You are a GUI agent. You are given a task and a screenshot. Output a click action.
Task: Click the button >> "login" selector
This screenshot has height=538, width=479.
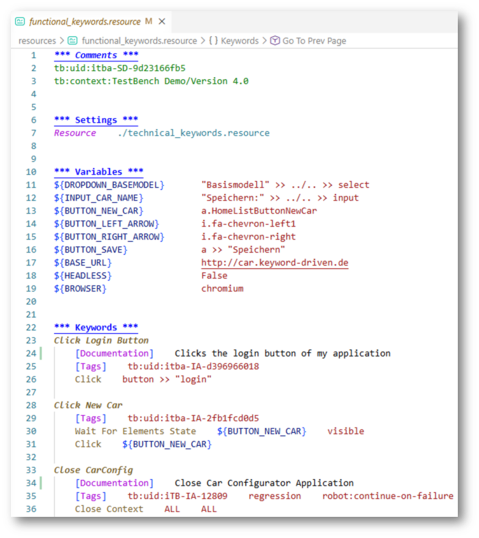click(167, 380)
